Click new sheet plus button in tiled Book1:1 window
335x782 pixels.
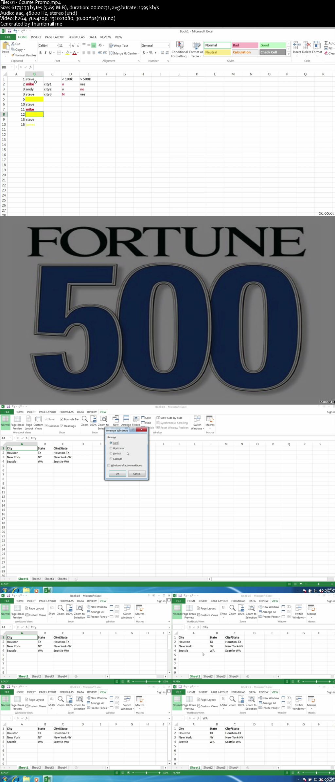click(248, 768)
